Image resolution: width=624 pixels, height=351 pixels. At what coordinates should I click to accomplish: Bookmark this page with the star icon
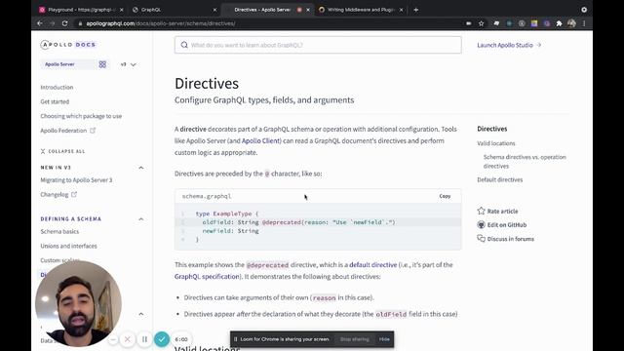[x=481, y=23]
